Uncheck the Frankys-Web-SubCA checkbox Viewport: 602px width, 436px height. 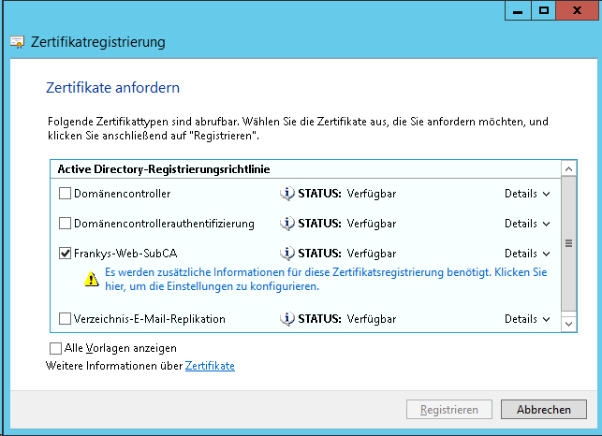[65, 254]
